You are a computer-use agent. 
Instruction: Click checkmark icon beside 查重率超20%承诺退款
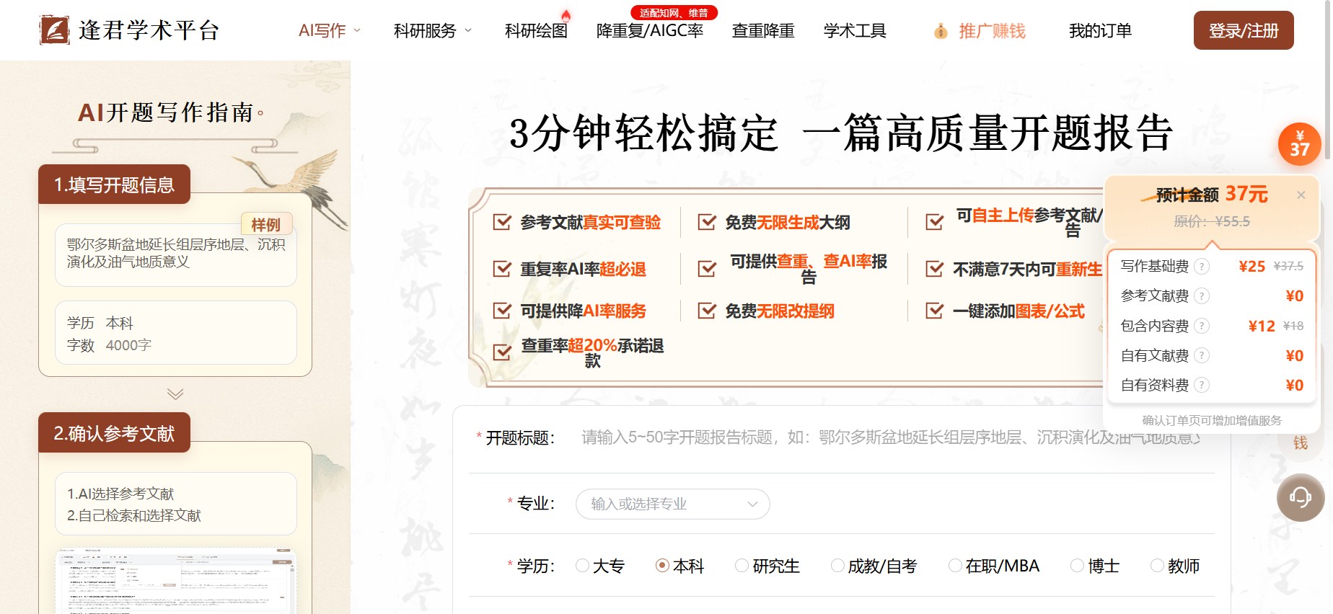click(x=502, y=352)
